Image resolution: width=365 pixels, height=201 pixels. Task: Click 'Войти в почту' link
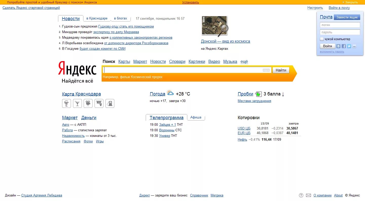(x=339, y=8)
